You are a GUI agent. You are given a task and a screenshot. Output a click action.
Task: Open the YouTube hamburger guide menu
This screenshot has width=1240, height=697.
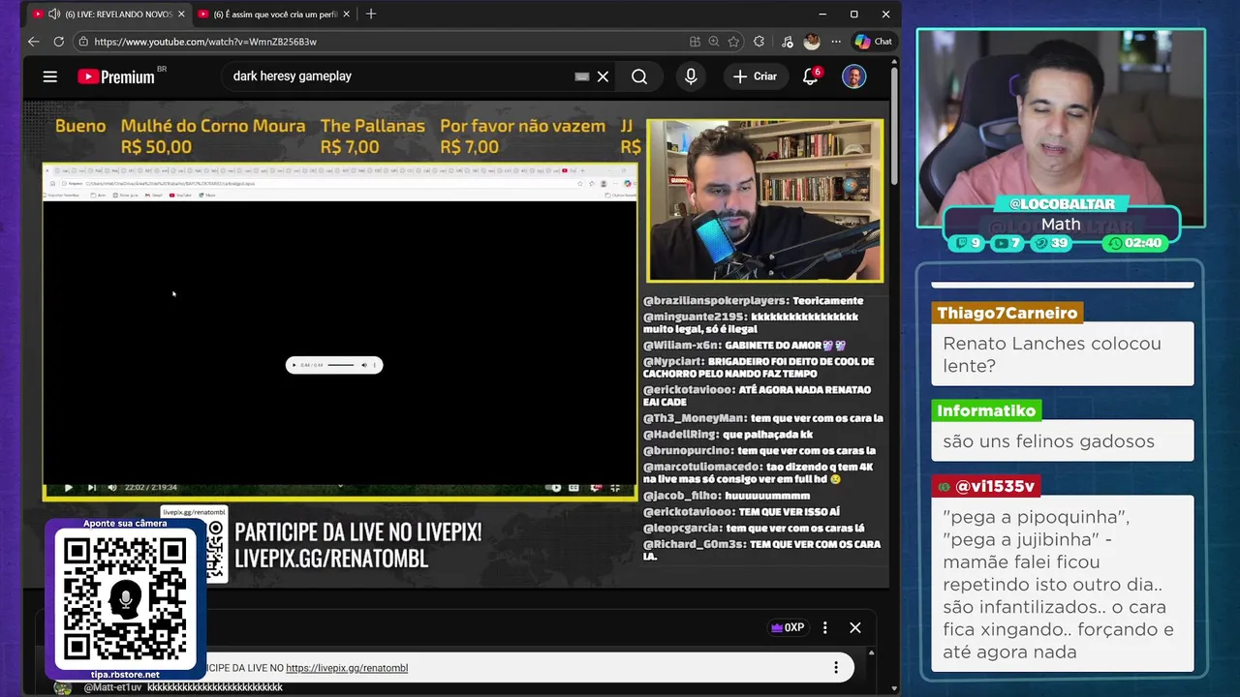click(50, 76)
